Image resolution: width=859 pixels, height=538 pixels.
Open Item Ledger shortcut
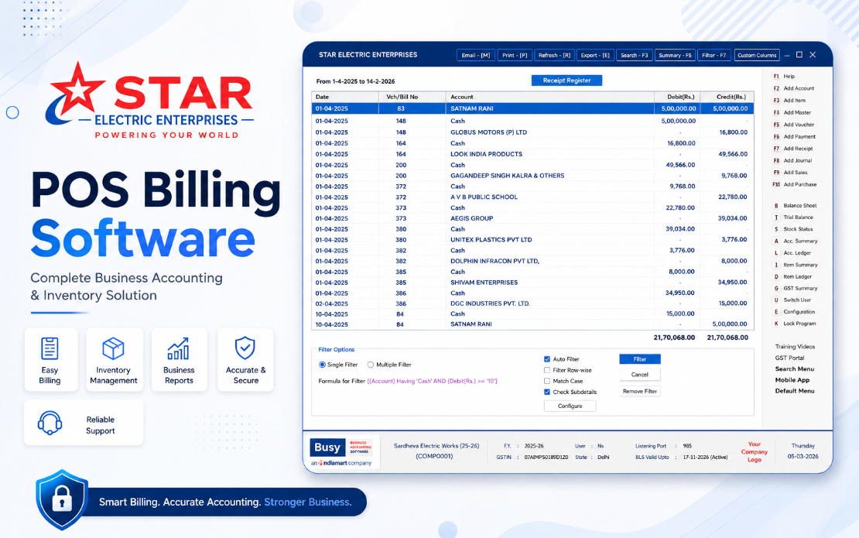pyautogui.click(x=792, y=276)
